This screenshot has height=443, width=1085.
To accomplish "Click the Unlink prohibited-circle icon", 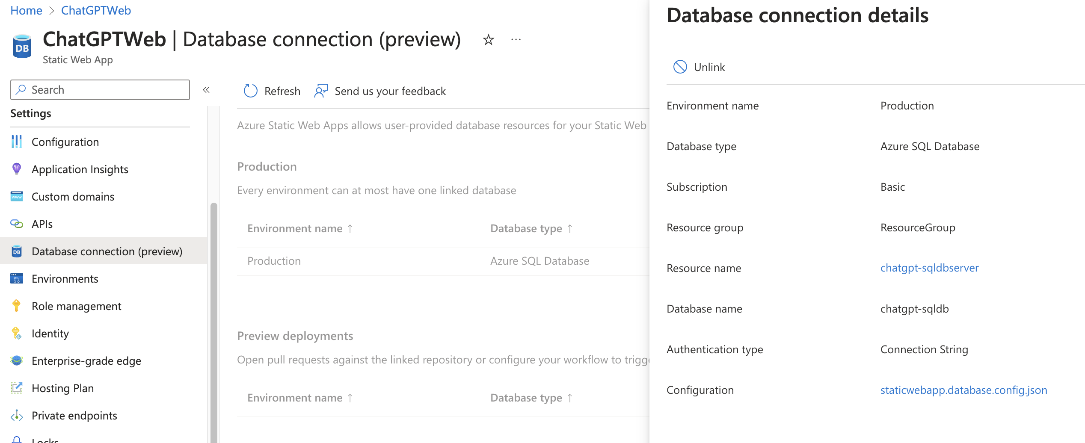I will [680, 67].
